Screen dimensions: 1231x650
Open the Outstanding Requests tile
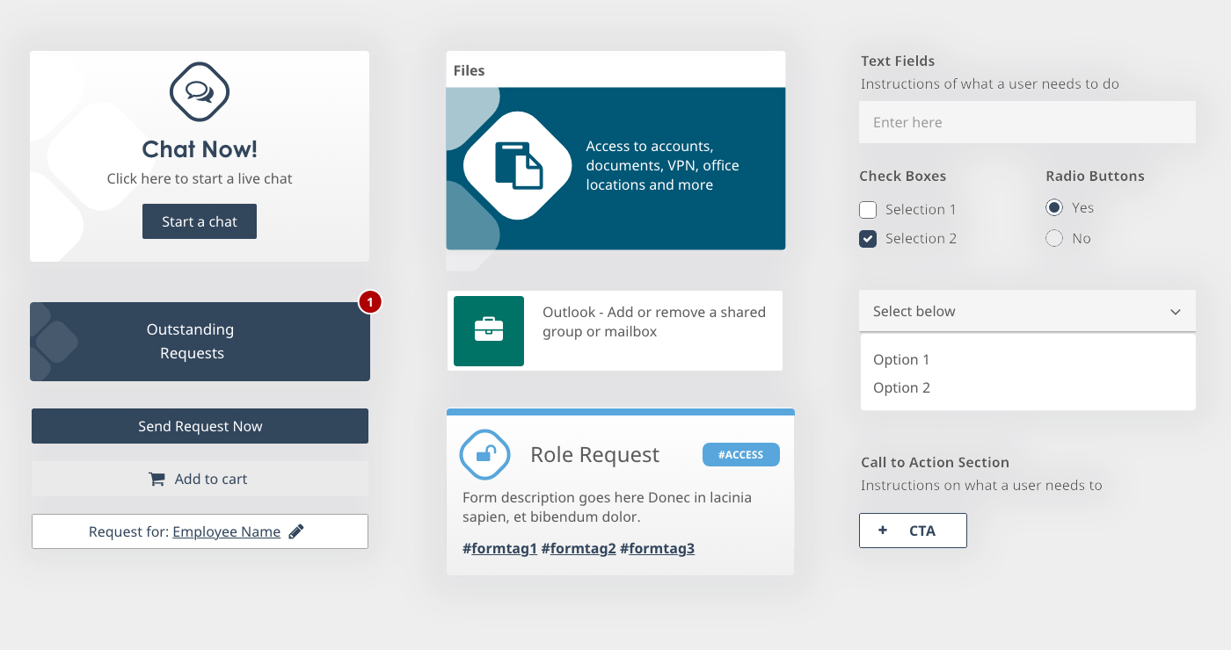[x=200, y=342]
